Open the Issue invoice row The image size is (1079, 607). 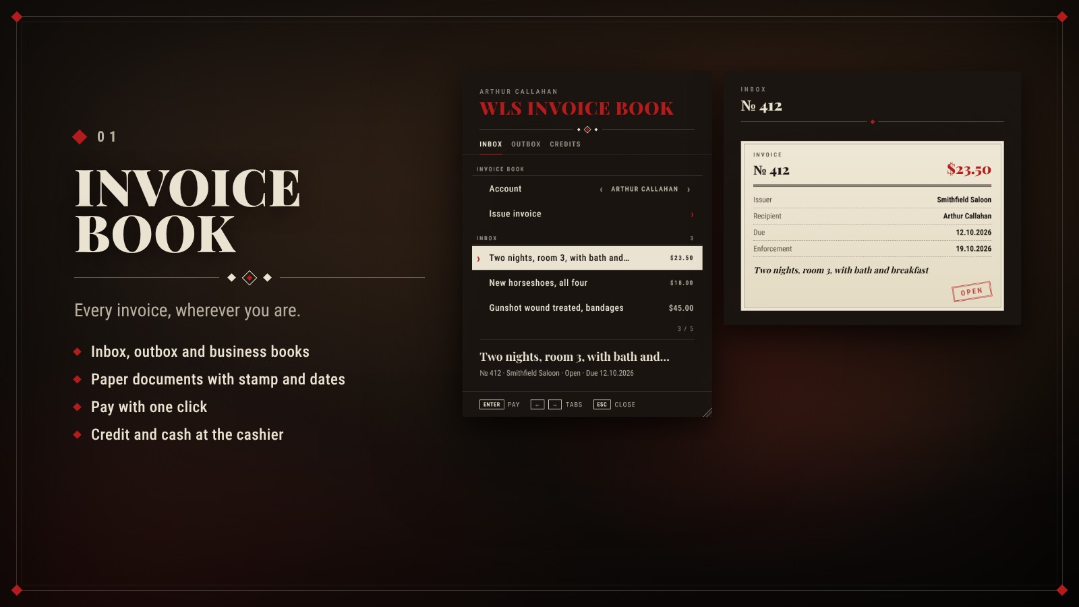(x=587, y=214)
